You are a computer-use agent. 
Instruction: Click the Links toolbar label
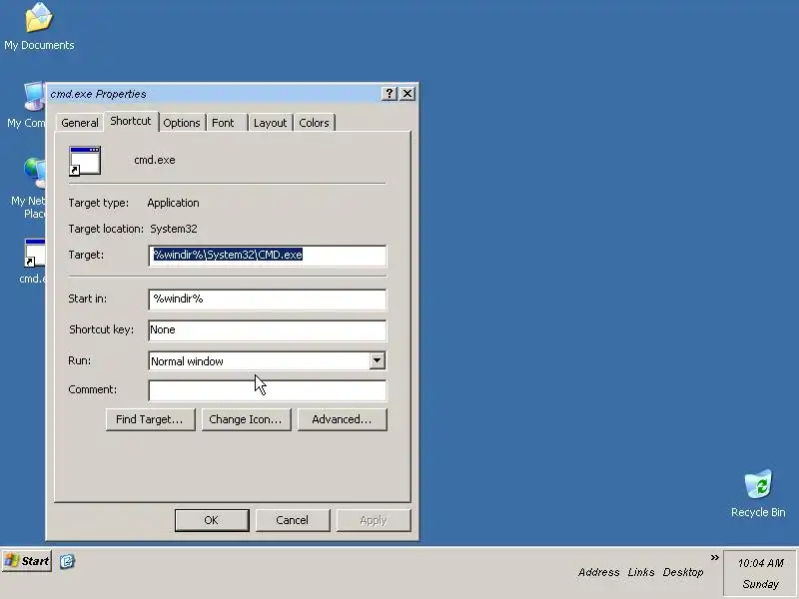641,572
